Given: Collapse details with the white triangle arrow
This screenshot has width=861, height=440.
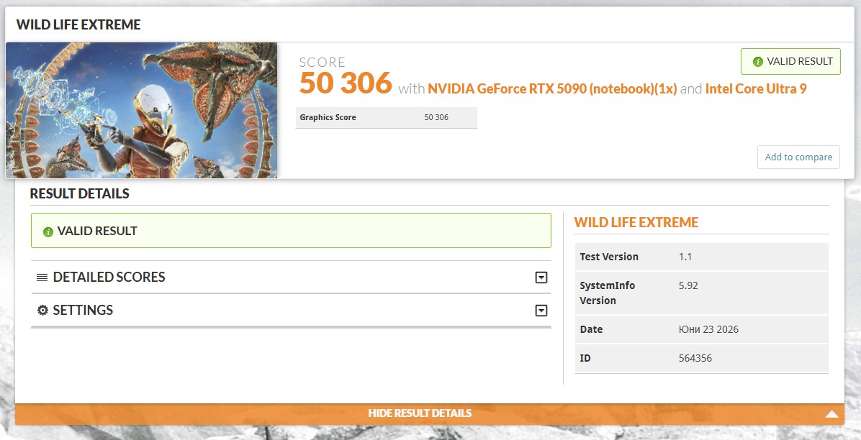Looking at the screenshot, I should tap(831, 413).
